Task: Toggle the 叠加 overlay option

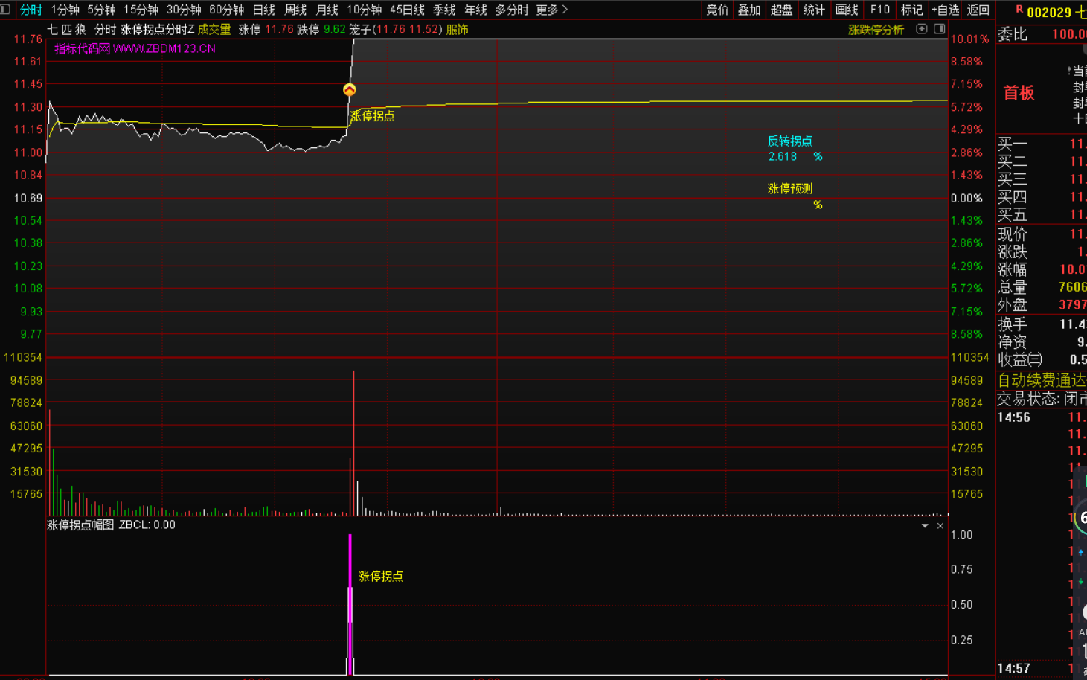Action: point(749,10)
